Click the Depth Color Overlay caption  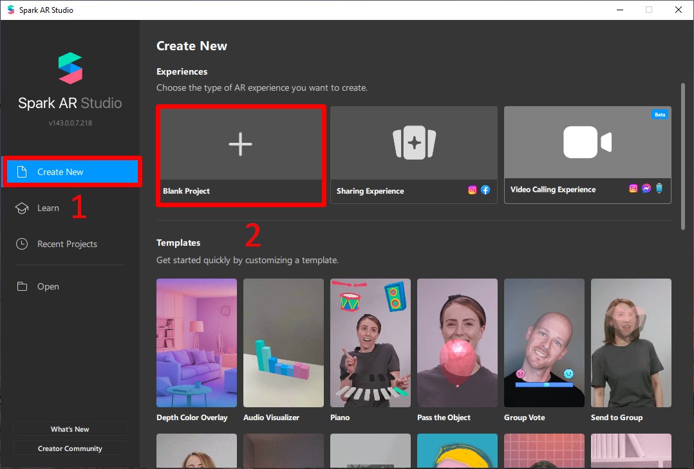tap(192, 418)
